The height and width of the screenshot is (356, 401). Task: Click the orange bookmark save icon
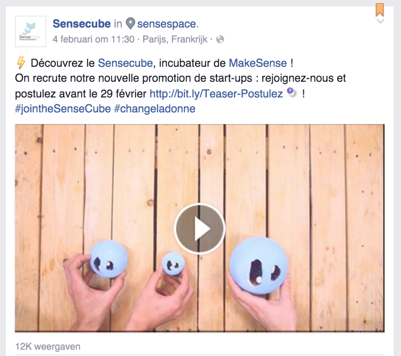click(380, 10)
